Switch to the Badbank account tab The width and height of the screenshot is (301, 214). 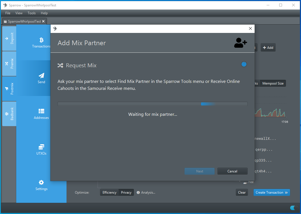point(9,114)
